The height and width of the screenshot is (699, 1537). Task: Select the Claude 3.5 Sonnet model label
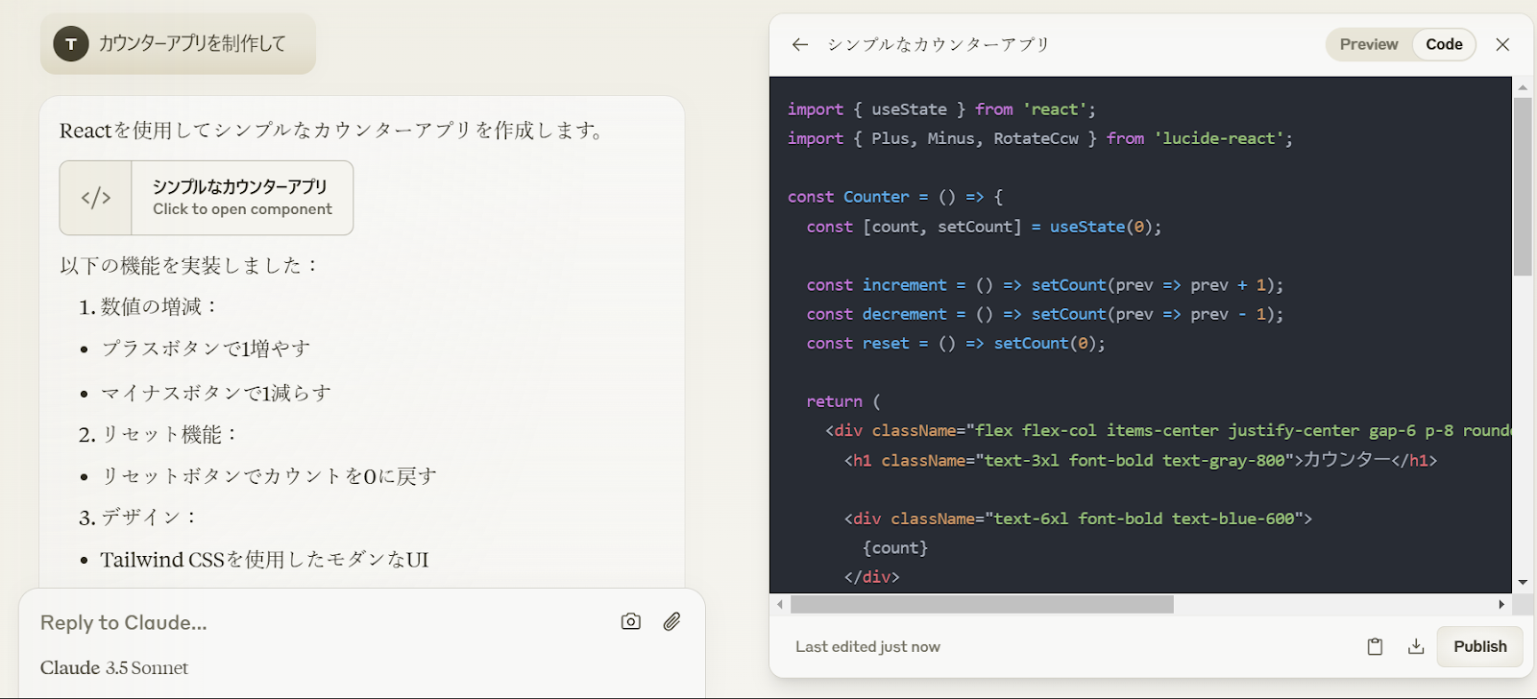coord(114,667)
